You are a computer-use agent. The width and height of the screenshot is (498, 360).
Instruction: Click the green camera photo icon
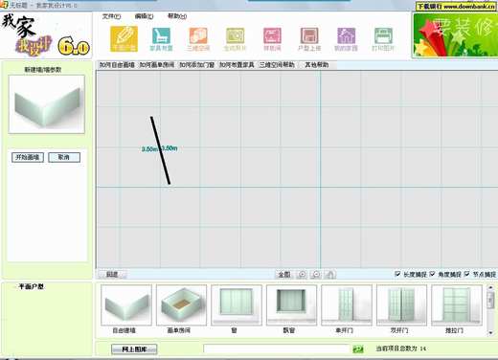[236, 39]
